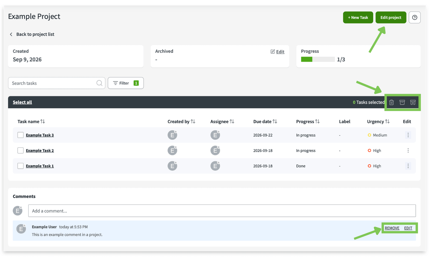The height and width of the screenshot is (263, 433).
Task: Sort tasks by Urgency arrows
Action: [387, 122]
